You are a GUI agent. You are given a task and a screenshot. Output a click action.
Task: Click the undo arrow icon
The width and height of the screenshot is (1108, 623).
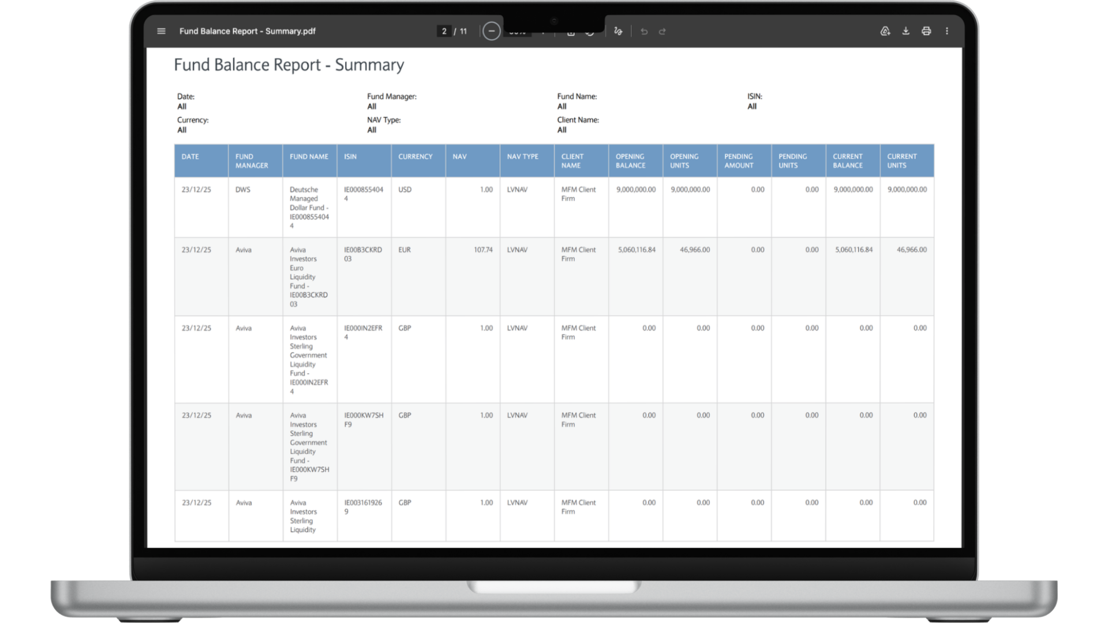pos(644,31)
